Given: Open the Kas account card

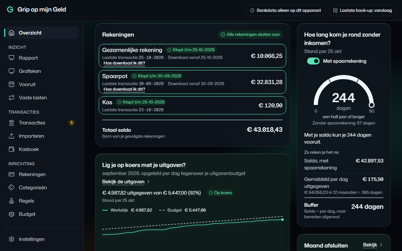Looking at the screenshot, I should (x=192, y=105).
